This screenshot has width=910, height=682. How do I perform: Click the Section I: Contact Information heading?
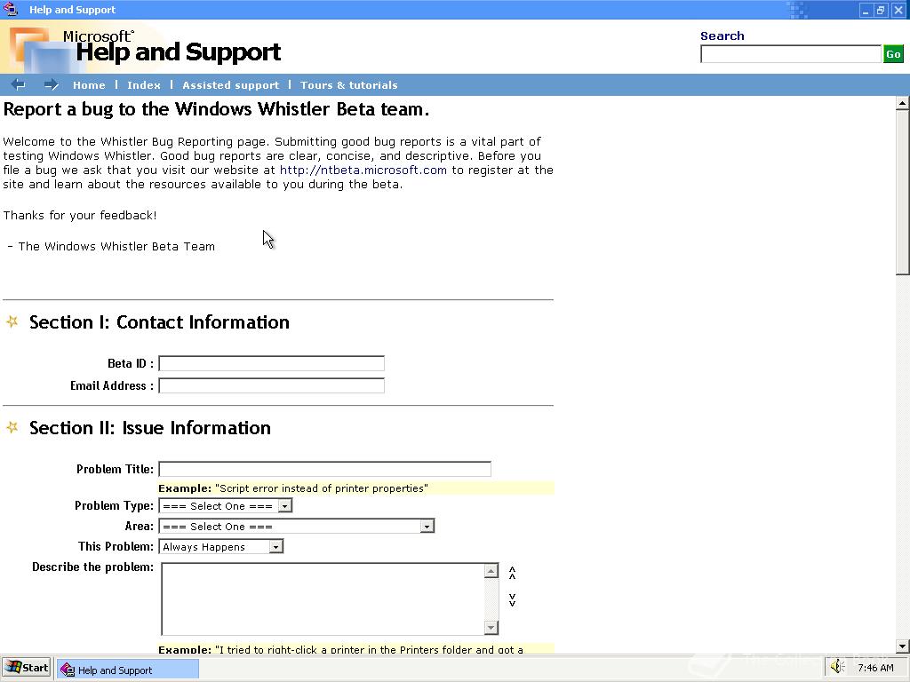click(159, 321)
